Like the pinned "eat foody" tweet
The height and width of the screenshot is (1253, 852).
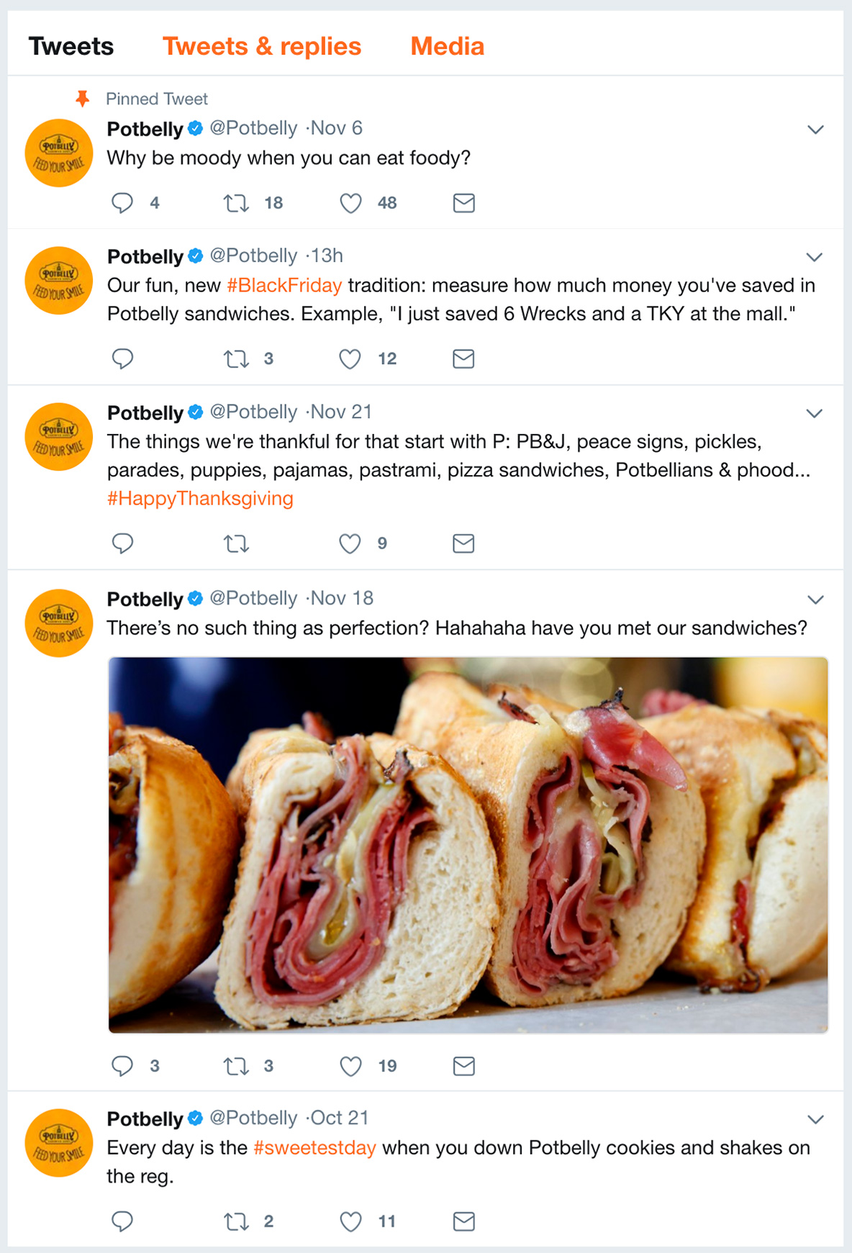350,203
